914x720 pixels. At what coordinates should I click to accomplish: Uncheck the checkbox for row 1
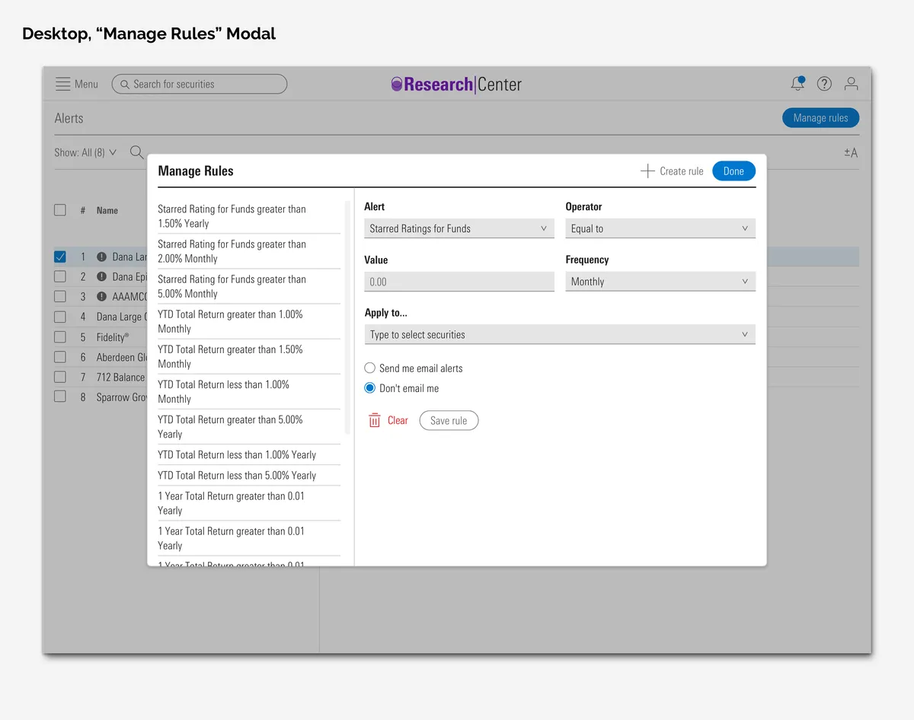[60, 257]
